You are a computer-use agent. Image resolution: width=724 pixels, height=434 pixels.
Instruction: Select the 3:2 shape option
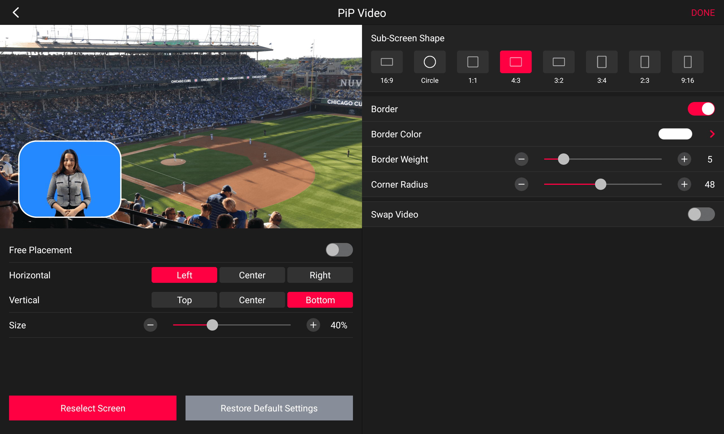[558, 62]
